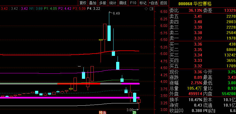Open the 统计 statistics tool

pyautogui.click(x=113, y=3)
